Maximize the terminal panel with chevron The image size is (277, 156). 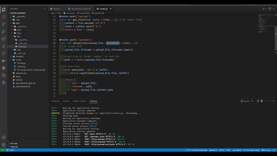pos(270,101)
